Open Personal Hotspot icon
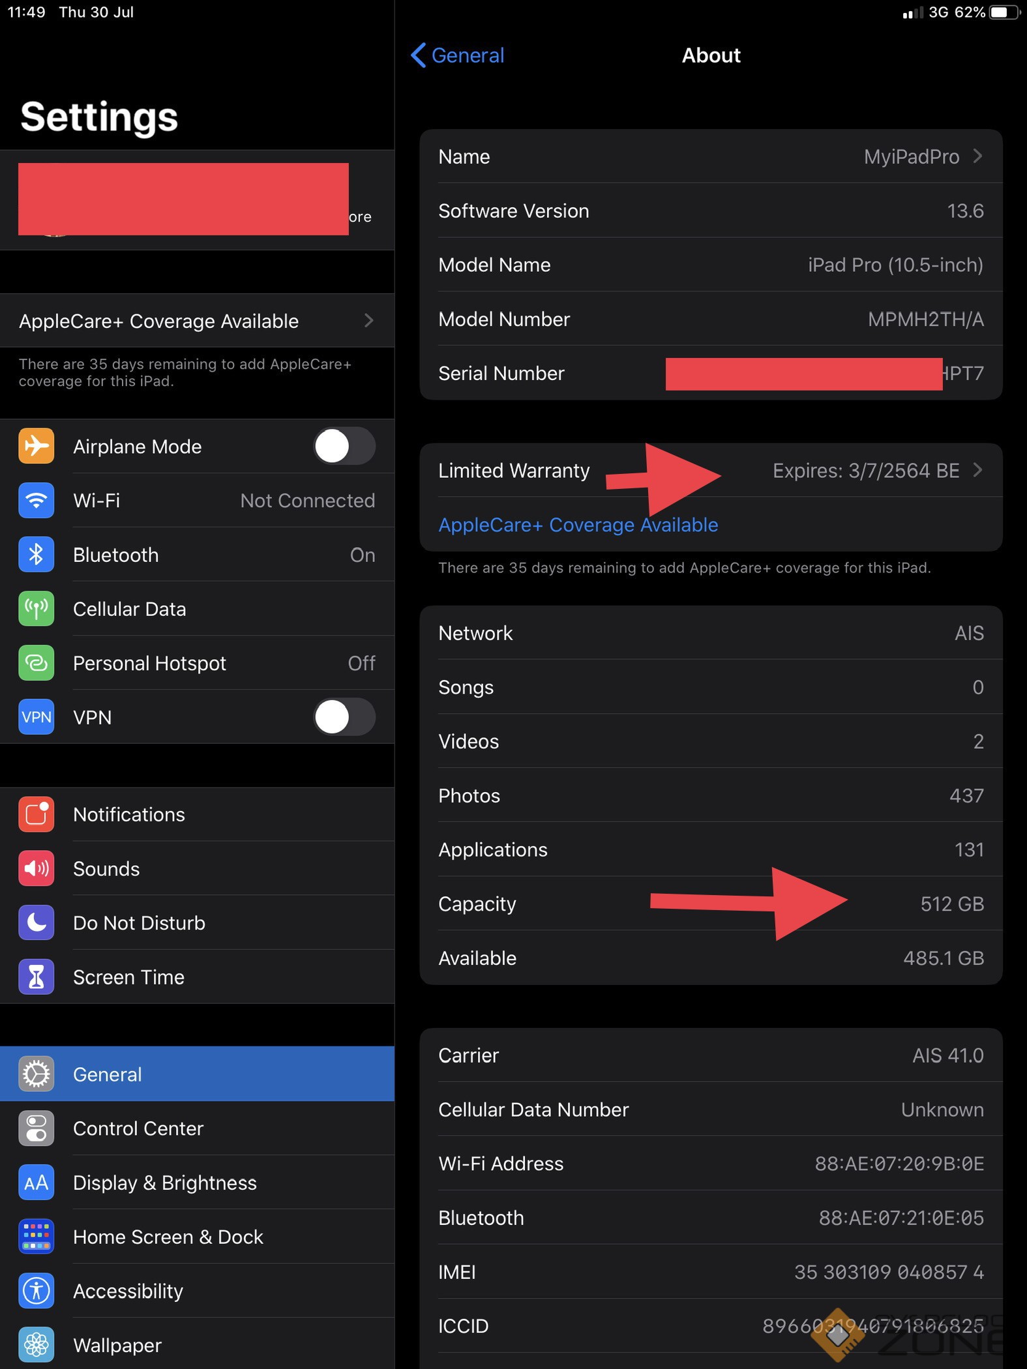1027x1369 pixels. (x=37, y=663)
